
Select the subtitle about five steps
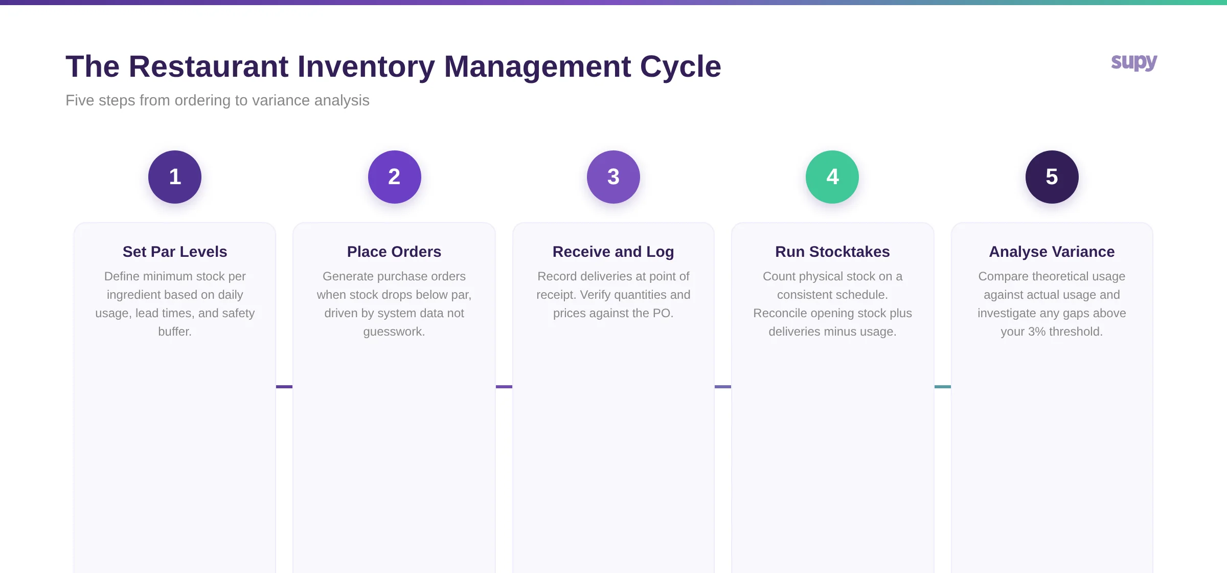click(x=217, y=100)
